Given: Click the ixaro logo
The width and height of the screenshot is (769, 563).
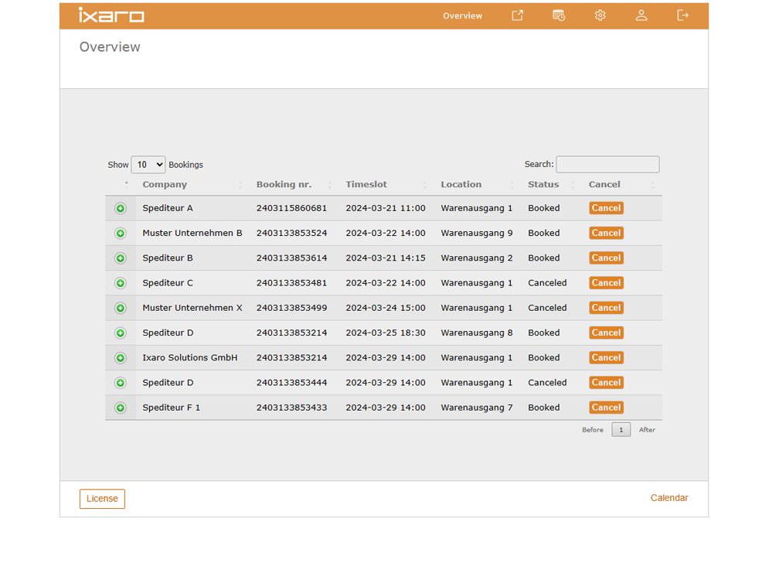Looking at the screenshot, I should click(x=111, y=15).
